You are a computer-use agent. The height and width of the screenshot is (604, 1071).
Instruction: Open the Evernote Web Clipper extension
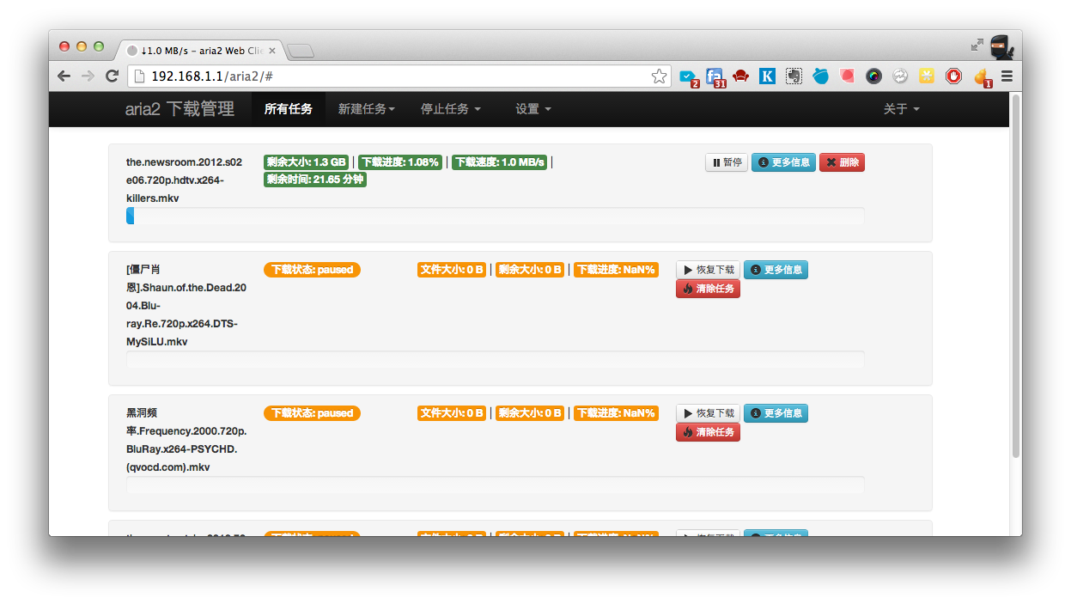click(794, 76)
